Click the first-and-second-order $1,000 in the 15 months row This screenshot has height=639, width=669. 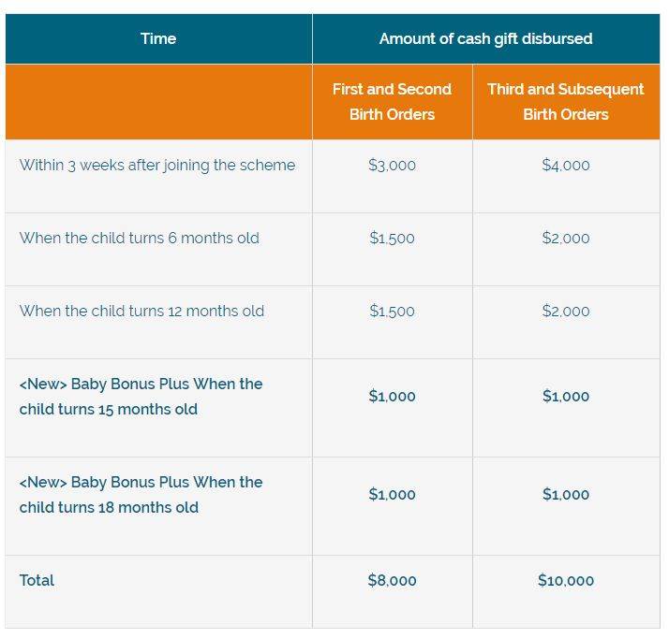tap(392, 396)
